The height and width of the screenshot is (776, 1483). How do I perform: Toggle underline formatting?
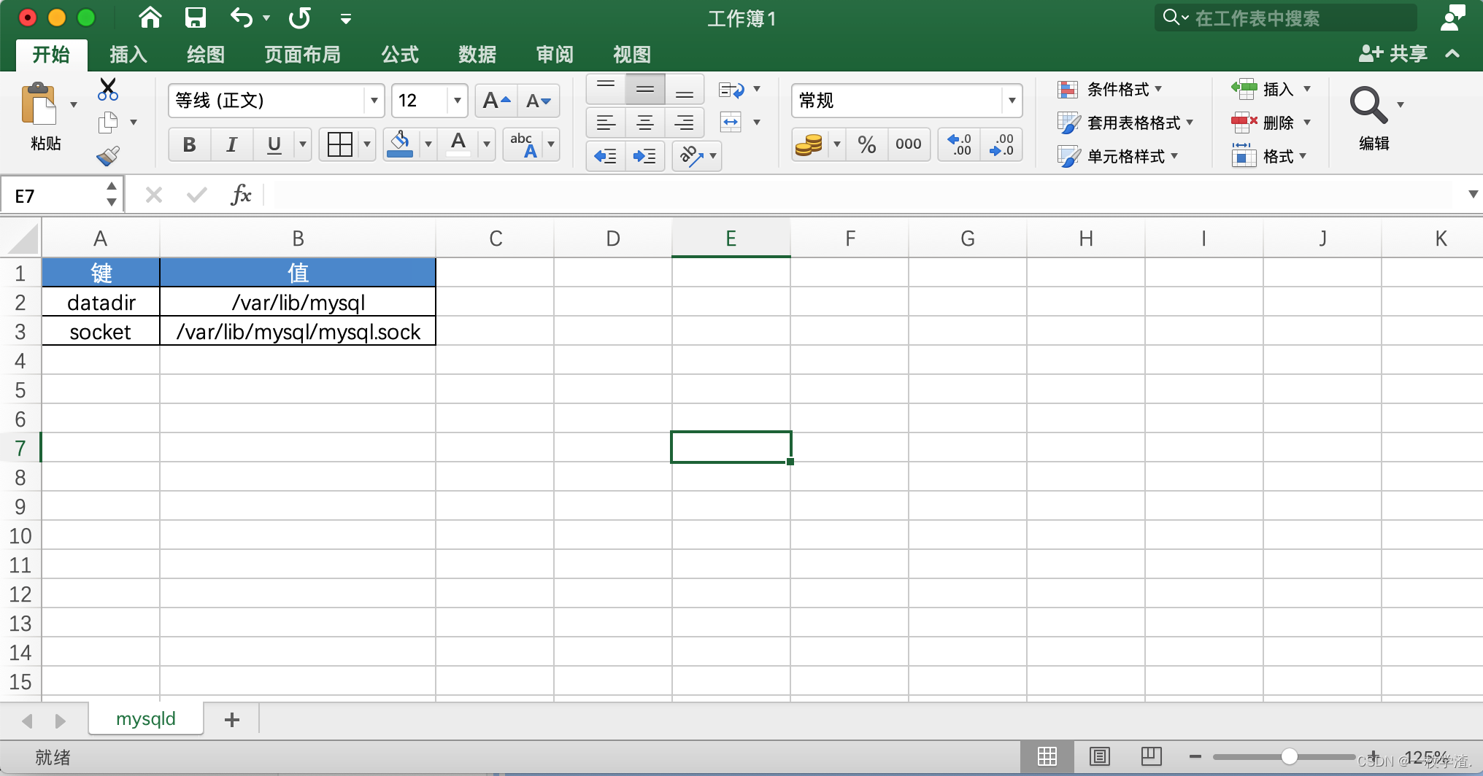click(x=273, y=144)
